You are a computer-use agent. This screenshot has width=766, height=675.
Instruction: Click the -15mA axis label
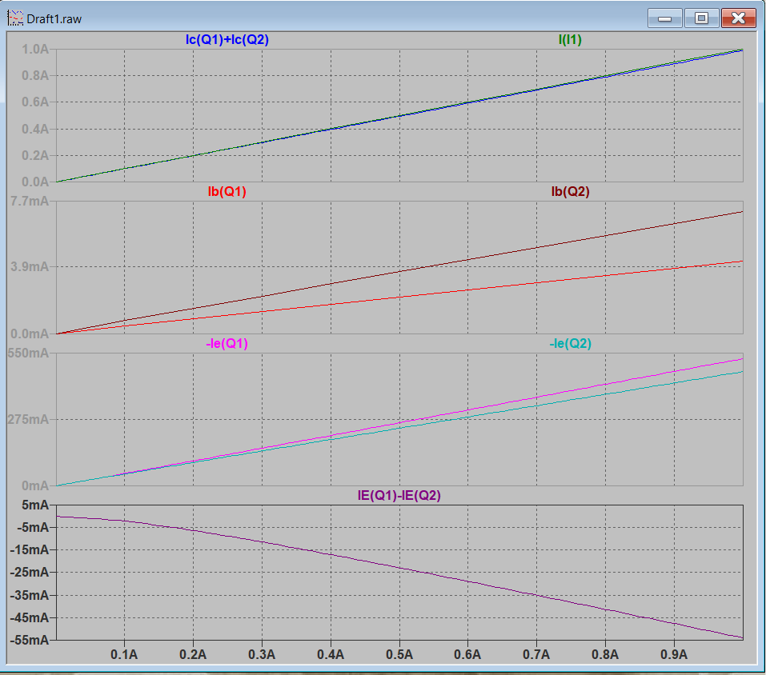tap(30, 550)
